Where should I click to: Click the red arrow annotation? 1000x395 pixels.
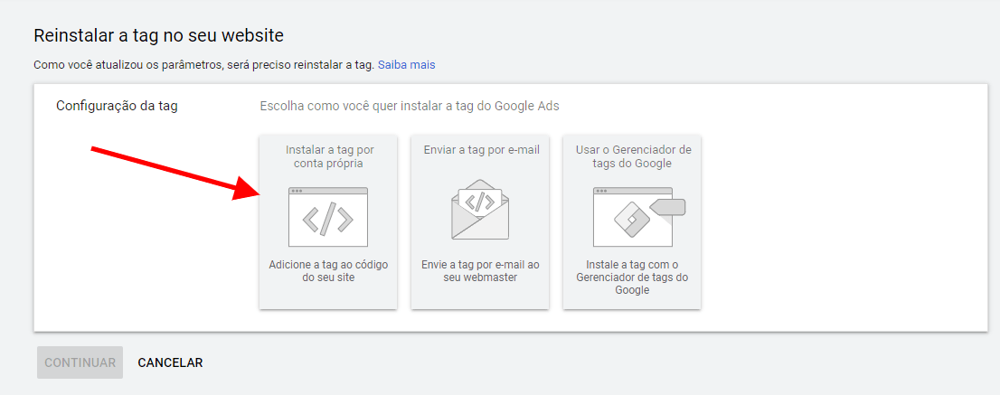[x=172, y=172]
